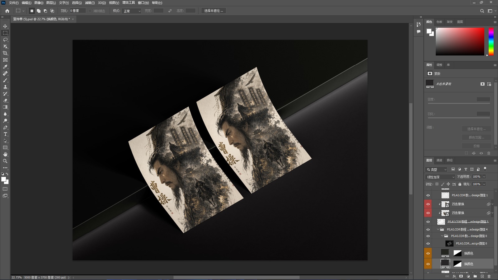Hide the selected 换颜色 layer at bottom
This screenshot has height=280, width=498.
pyautogui.click(x=428, y=264)
